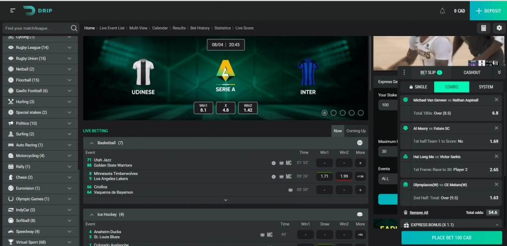Open the odds calculator icon
Image resolution: width=507 pixels, height=246 pixels.
[x=483, y=28]
